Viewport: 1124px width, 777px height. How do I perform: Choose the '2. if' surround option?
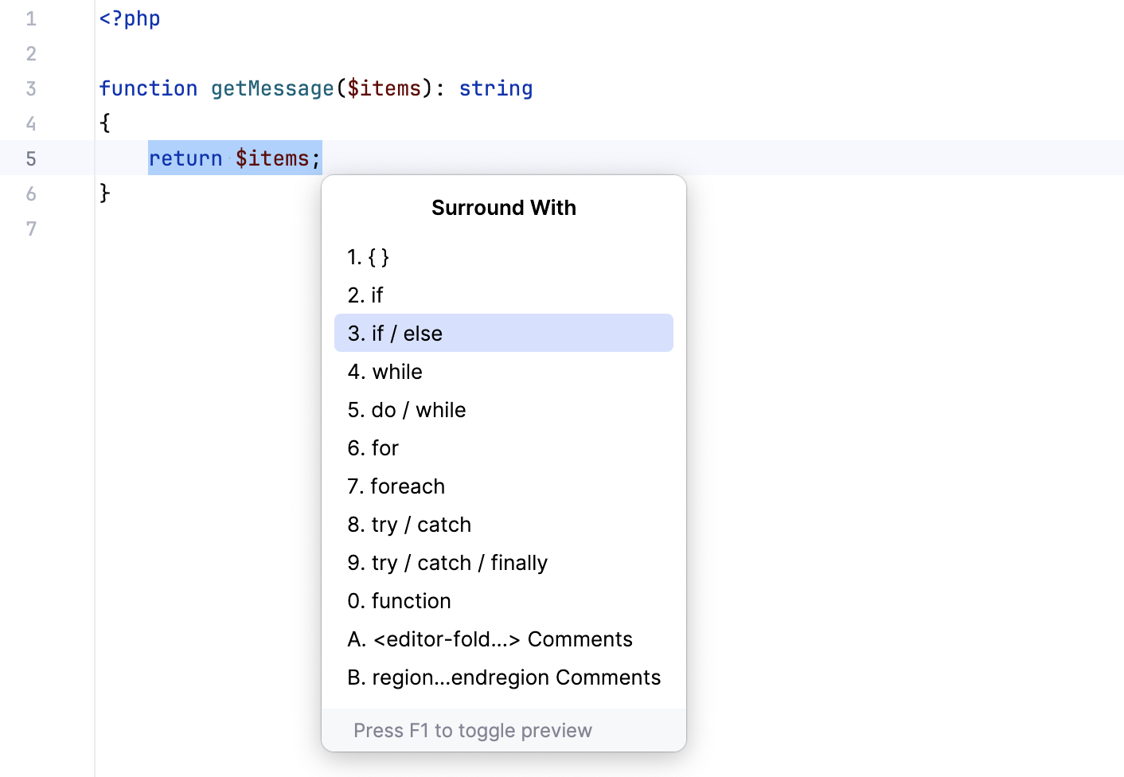(365, 295)
